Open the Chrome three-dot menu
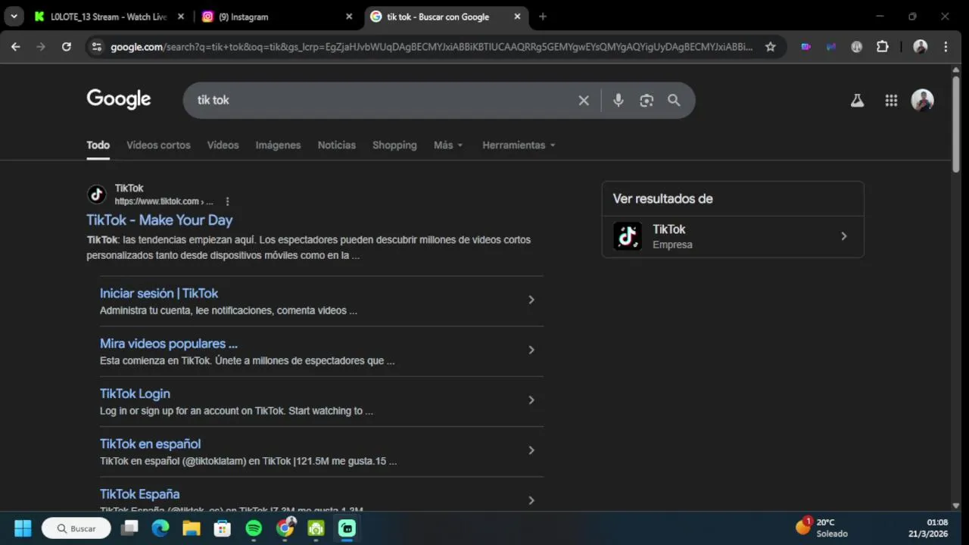Image resolution: width=969 pixels, height=545 pixels. click(x=946, y=47)
